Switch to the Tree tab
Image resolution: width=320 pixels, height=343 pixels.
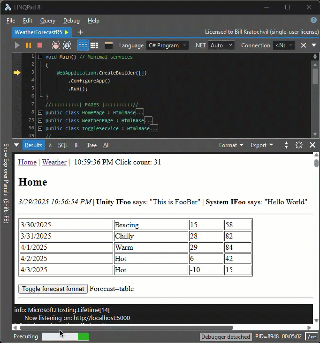click(91, 145)
